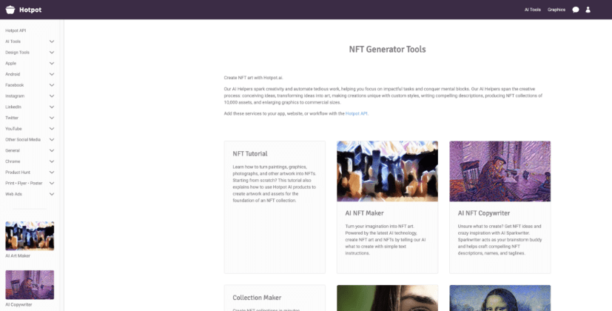This screenshot has width=612, height=311.
Task: Follow the Hotpot API link in paragraph
Action: (x=357, y=114)
